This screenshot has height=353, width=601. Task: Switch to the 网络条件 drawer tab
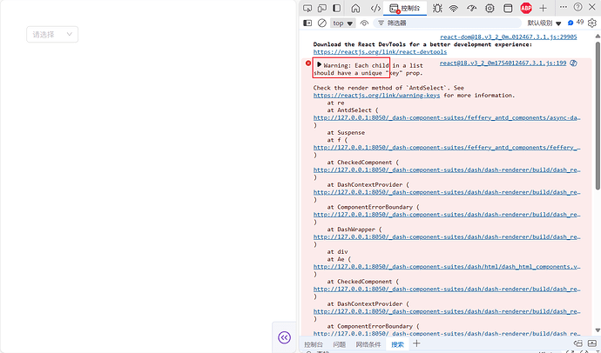(x=368, y=344)
